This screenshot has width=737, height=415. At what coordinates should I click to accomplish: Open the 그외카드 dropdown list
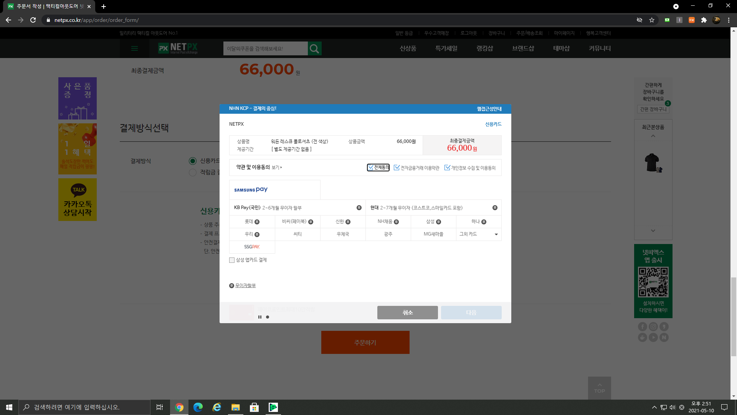point(478,234)
